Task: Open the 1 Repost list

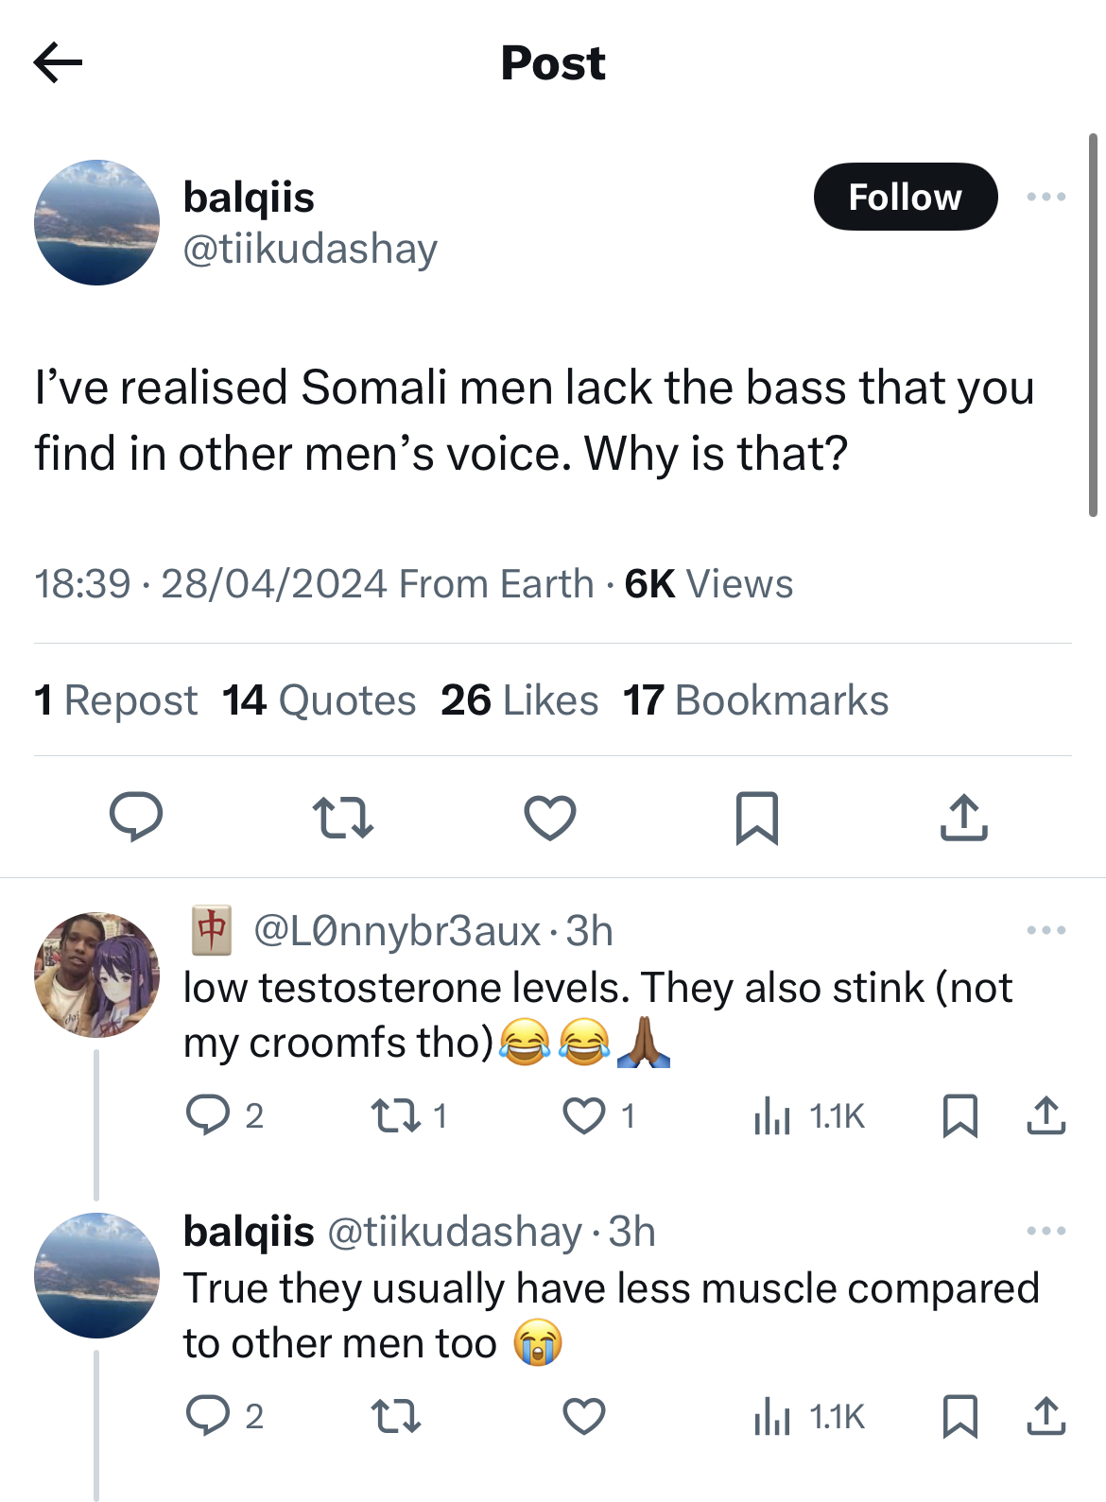Action: [x=116, y=700]
